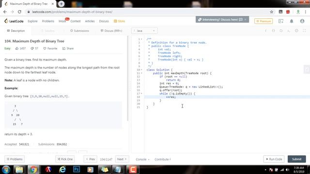Open Photoshop in the taskbar
The height and width of the screenshot is (174, 310).
[x=77, y=170]
